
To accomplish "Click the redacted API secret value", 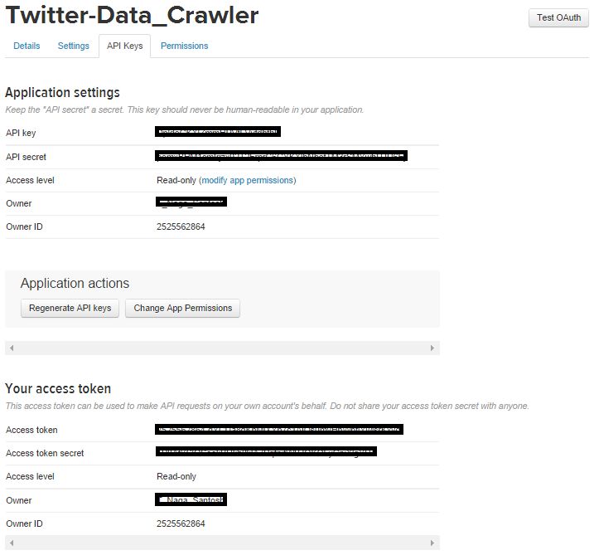I will point(281,156).
